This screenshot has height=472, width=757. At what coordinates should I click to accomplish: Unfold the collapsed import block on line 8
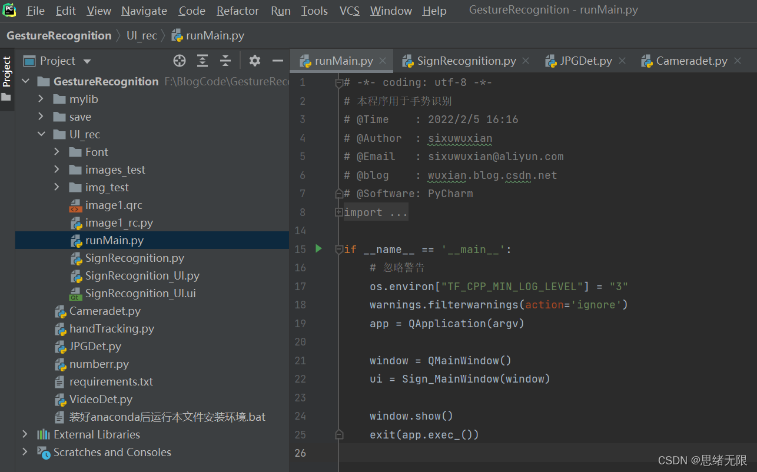pos(338,212)
